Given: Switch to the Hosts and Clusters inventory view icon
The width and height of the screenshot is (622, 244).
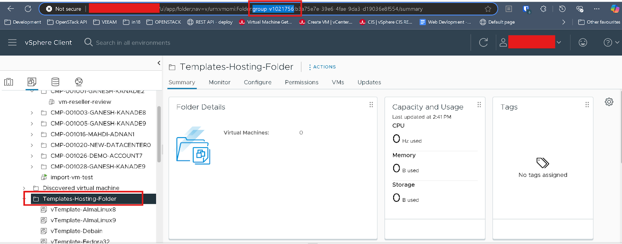Looking at the screenshot, I should (x=9, y=82).
